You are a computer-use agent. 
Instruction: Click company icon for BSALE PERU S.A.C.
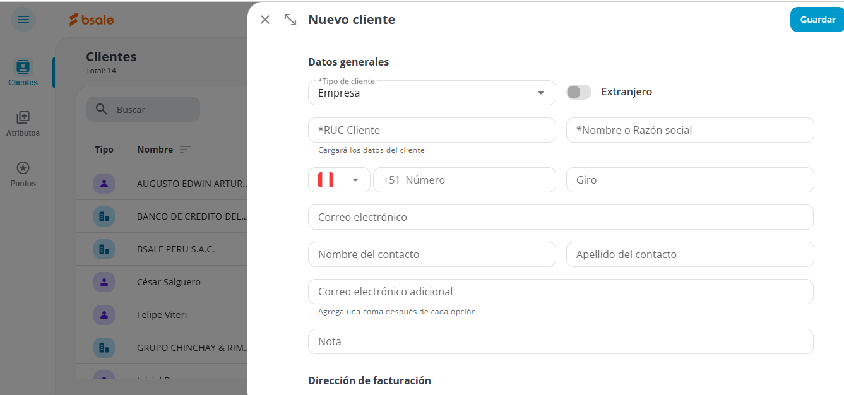point(104,249)
